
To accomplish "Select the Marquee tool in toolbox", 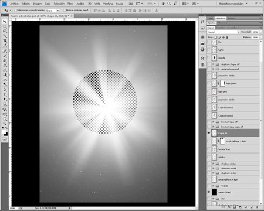I will (x=5, y=26).
